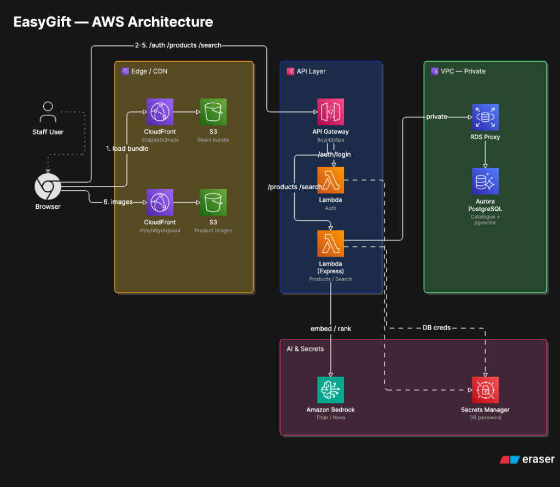
Task: Select the 'Products / Search' subtitle
Action: tap(330, 279)
